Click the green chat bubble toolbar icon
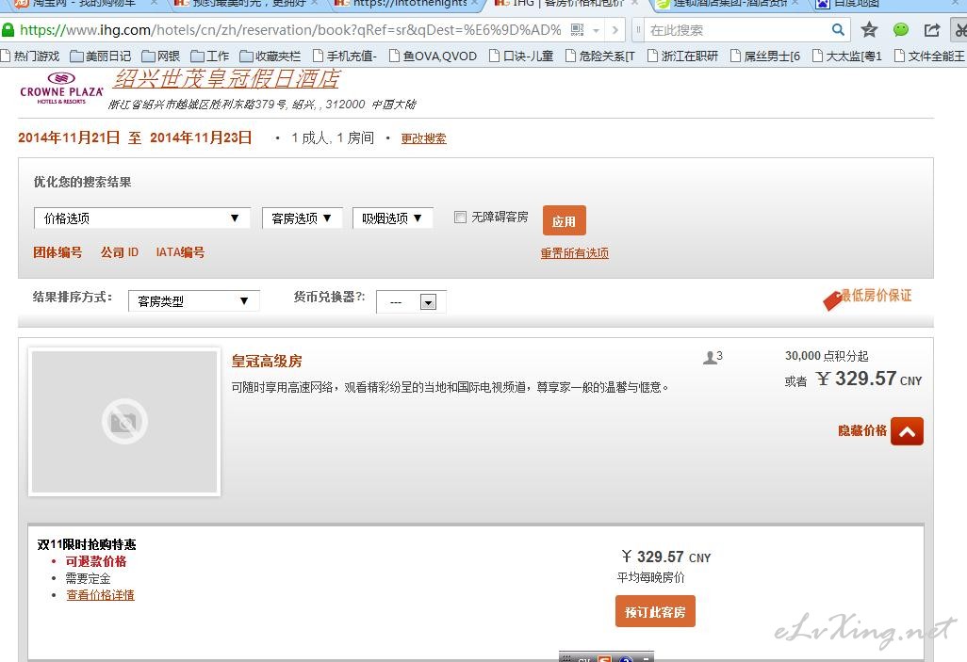The width and height of the screenshot is (967, 662). 901,29
